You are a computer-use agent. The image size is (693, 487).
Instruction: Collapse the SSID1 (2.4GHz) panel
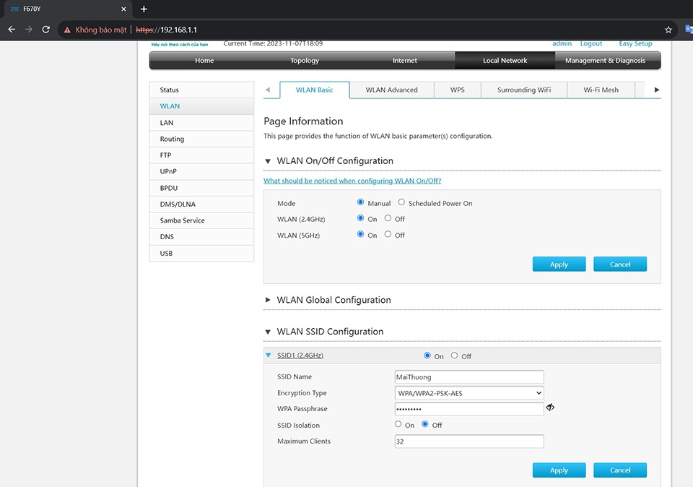click(x=269, y=355)
